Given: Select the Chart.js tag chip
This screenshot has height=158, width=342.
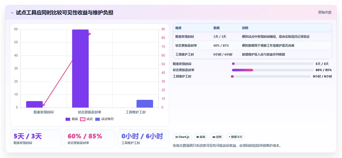Looking at the screenshot, I should (x=182, y=137).
